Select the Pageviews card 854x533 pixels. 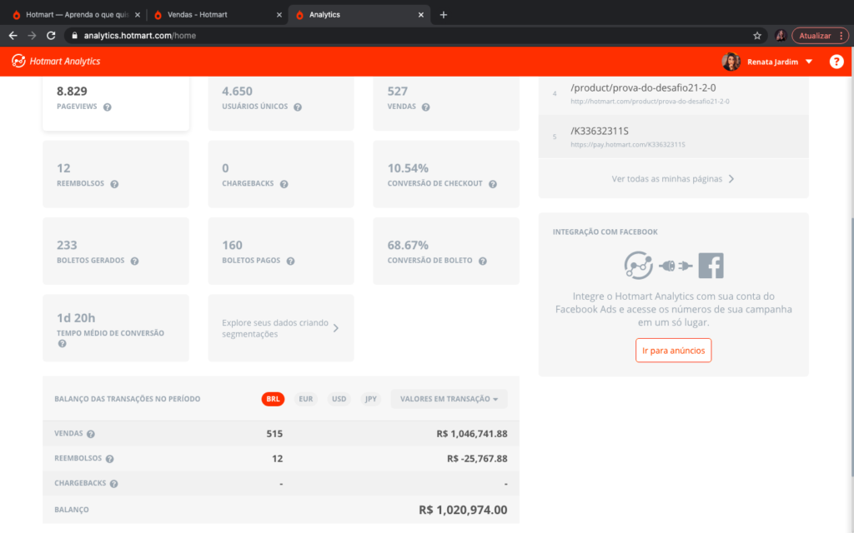pos(115,102)
